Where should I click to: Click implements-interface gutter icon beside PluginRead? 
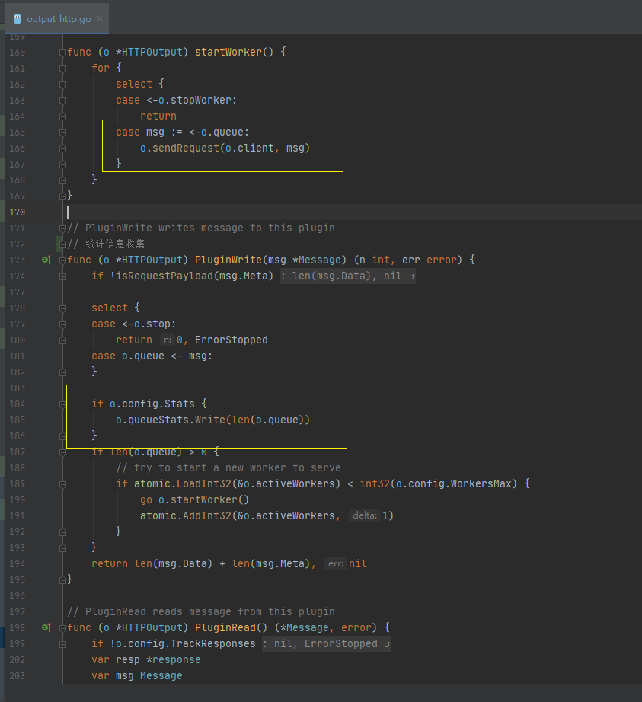[x=46, y=627]
